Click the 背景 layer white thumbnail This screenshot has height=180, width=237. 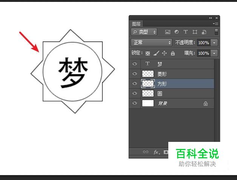pos(148,103)
